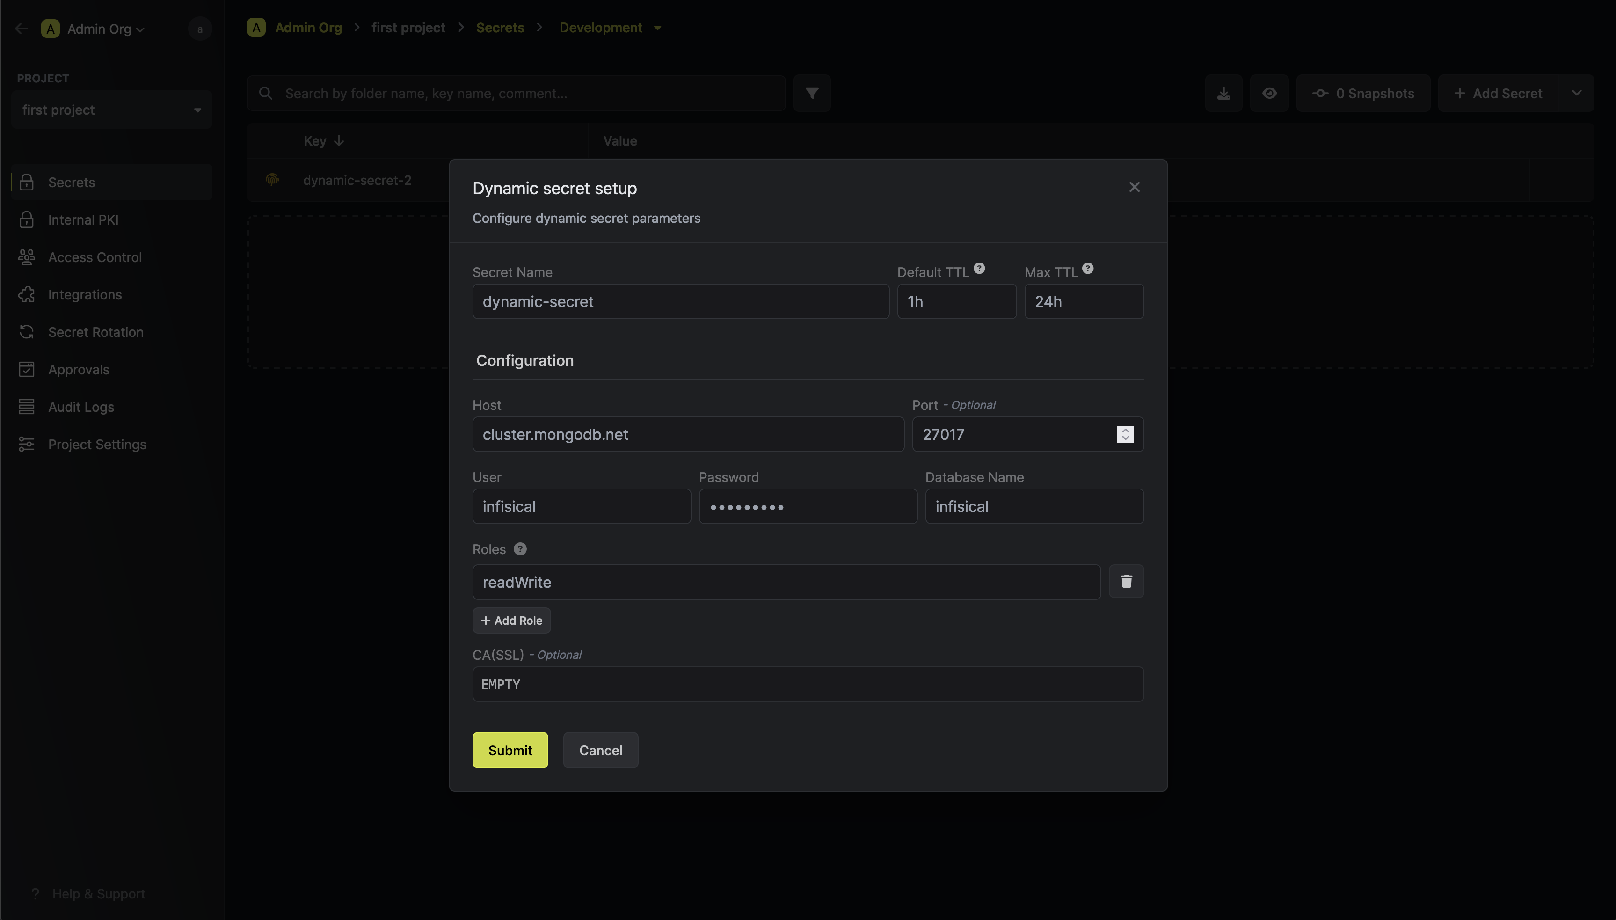Click the dynamic-secret-2 fingerprint icon

pyautogui.click(x=272, y=180)
